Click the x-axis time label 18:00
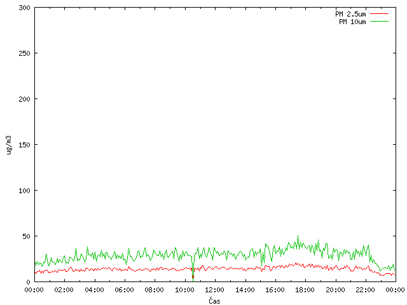The image size is (407, 305). 305,290
